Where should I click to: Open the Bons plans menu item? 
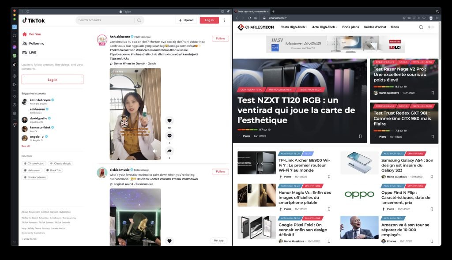350,27
